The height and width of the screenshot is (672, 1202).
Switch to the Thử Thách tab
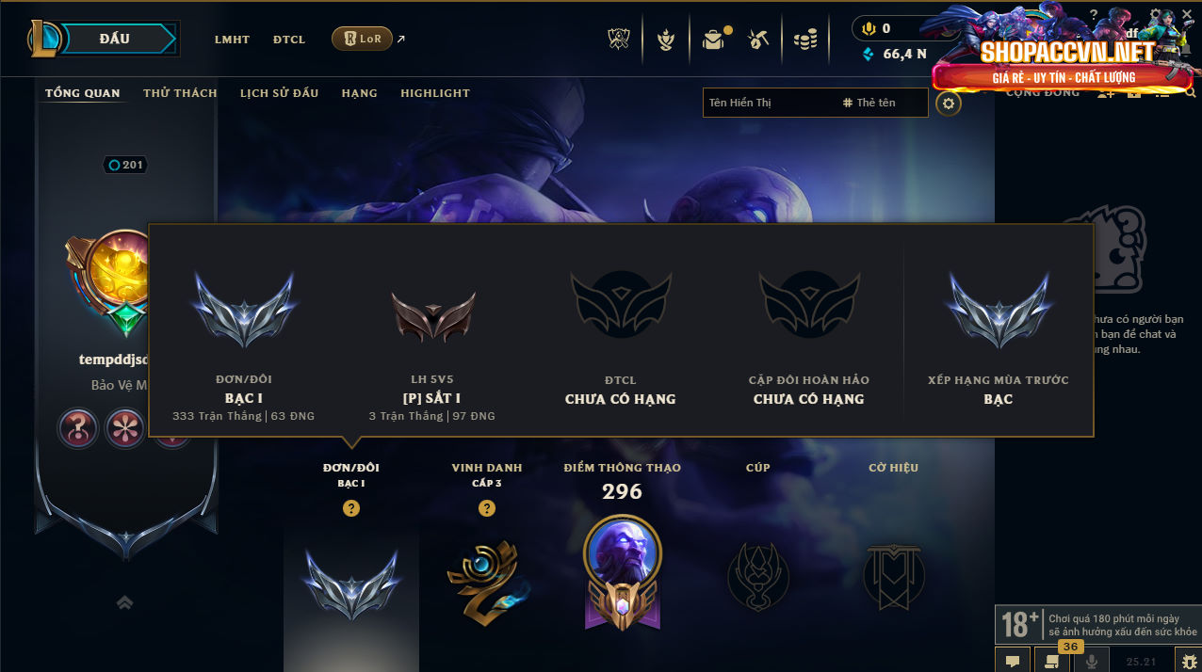click(180, 93)
